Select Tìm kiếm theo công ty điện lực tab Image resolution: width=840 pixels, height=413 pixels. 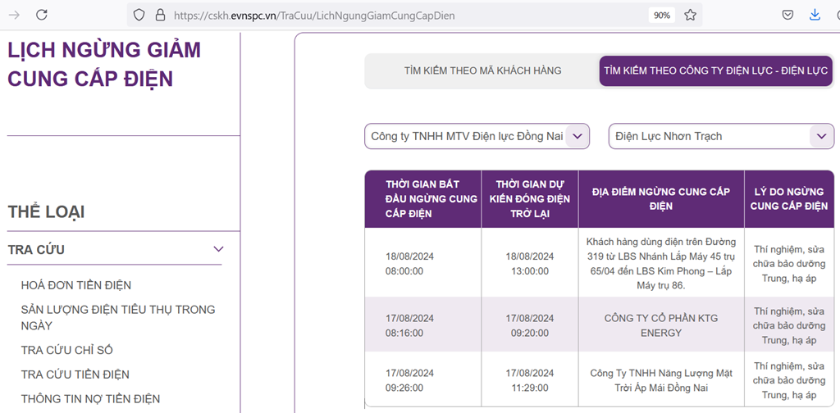(x=715, y=70)
